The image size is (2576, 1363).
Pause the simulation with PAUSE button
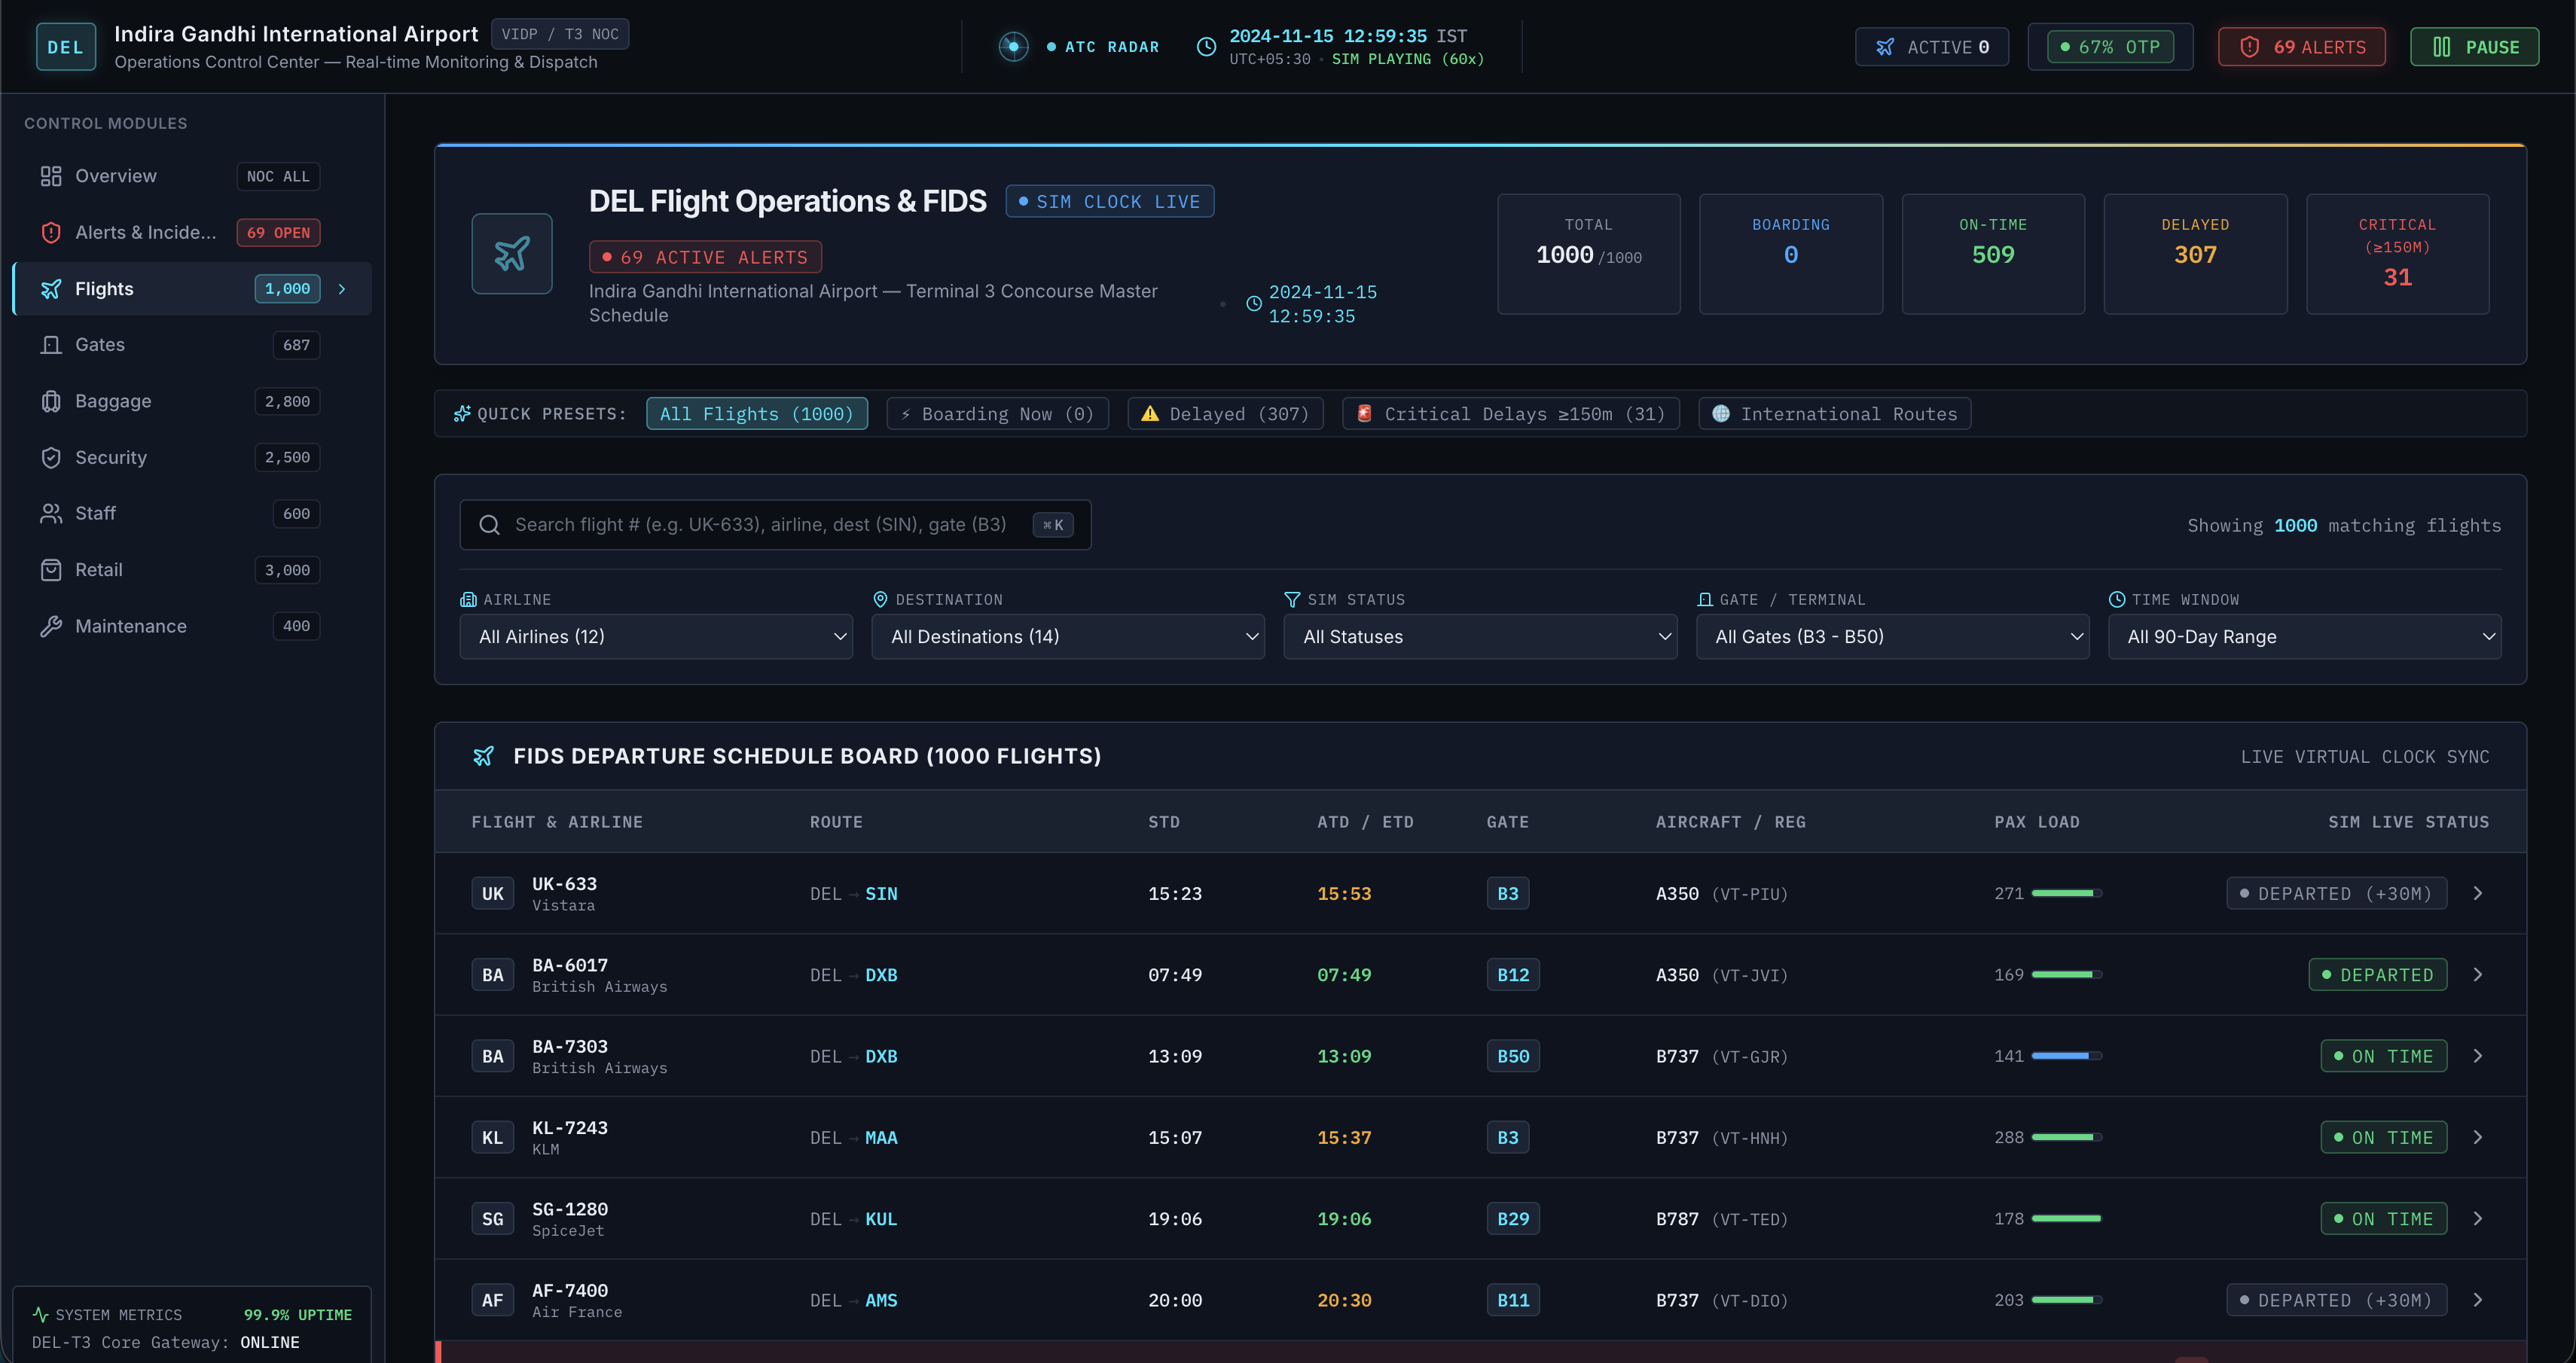(2474, 47)
